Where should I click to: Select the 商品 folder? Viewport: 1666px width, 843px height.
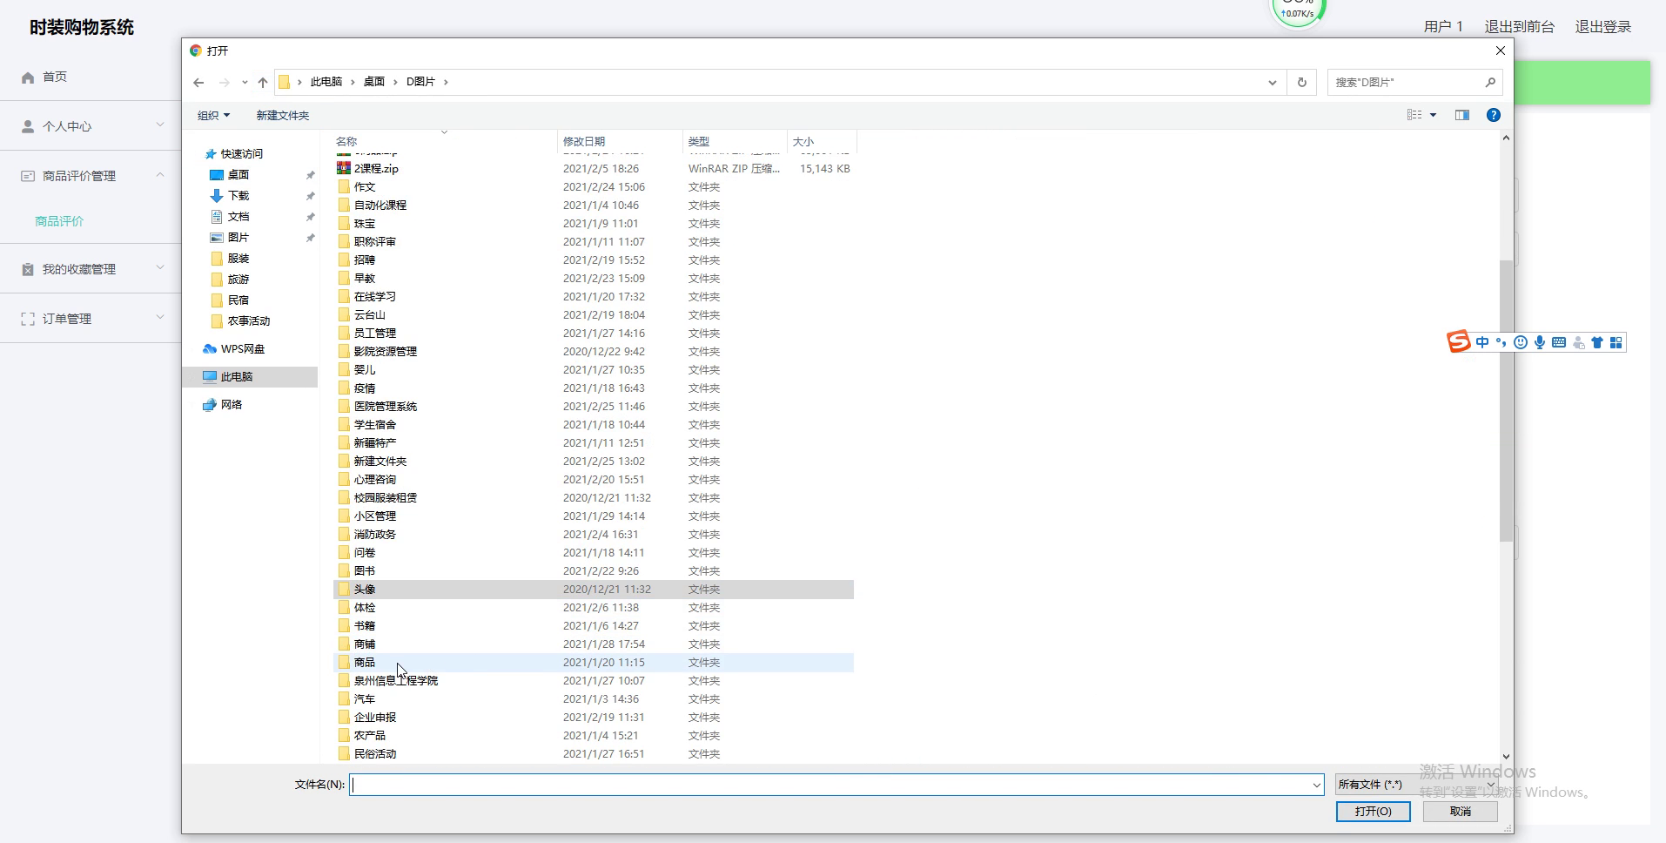[593, 663]
